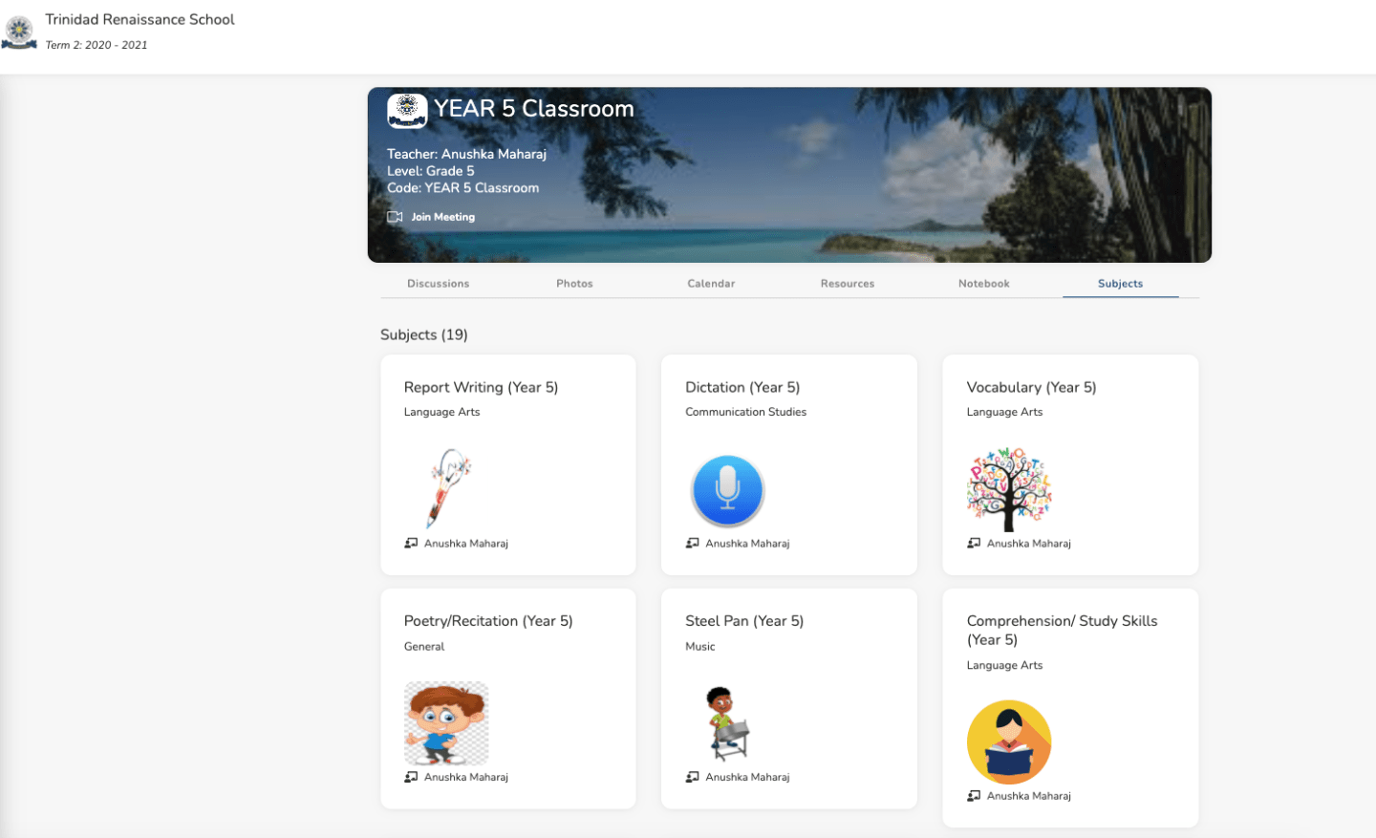Click the video camera icon beside Join Meeting
This screenshot has height=838, width=1376.
point(395,216)
